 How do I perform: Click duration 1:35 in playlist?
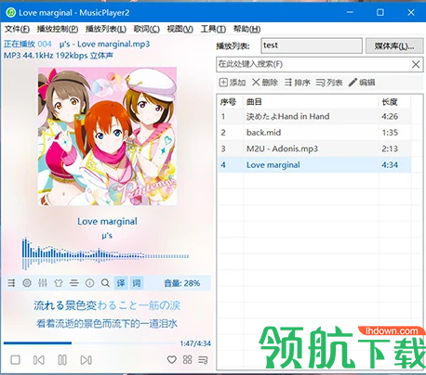[x=390, y=133]
